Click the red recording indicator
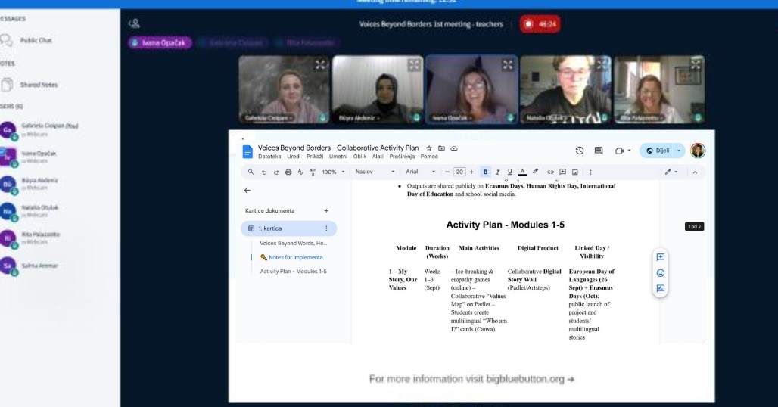This screenshot has height=407, width=778. pos(540,23)
